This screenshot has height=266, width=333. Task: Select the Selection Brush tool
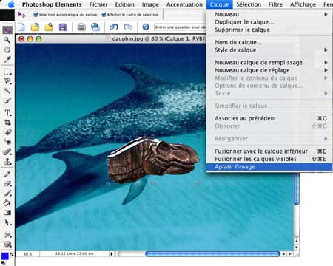[7, 100]
